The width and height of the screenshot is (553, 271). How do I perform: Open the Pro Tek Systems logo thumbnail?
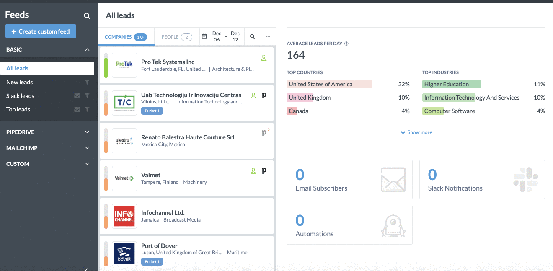coord(124,65)
